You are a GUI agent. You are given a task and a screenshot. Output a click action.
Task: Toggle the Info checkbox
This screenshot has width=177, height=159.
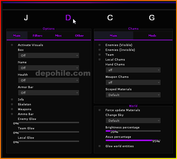coord(12,99)
